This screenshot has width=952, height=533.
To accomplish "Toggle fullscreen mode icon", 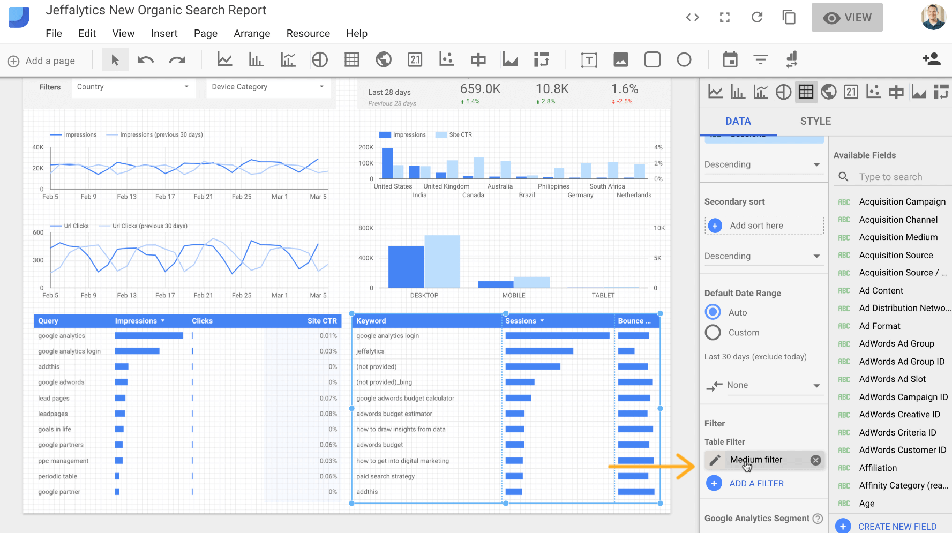I will (725, 18).
